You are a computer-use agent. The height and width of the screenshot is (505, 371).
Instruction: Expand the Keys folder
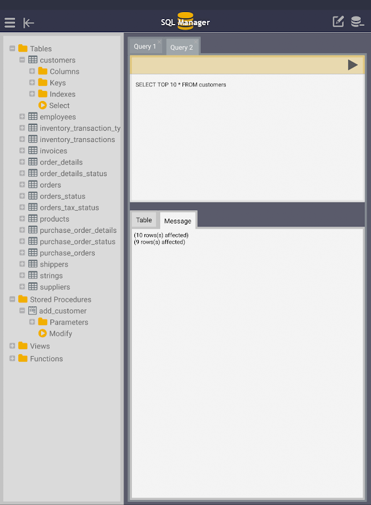click(32, 83)
